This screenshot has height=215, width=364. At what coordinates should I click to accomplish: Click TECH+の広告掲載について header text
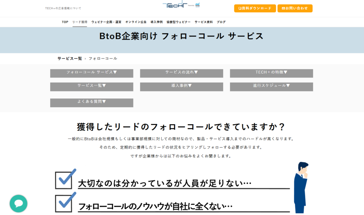click(x=63, y=8)
